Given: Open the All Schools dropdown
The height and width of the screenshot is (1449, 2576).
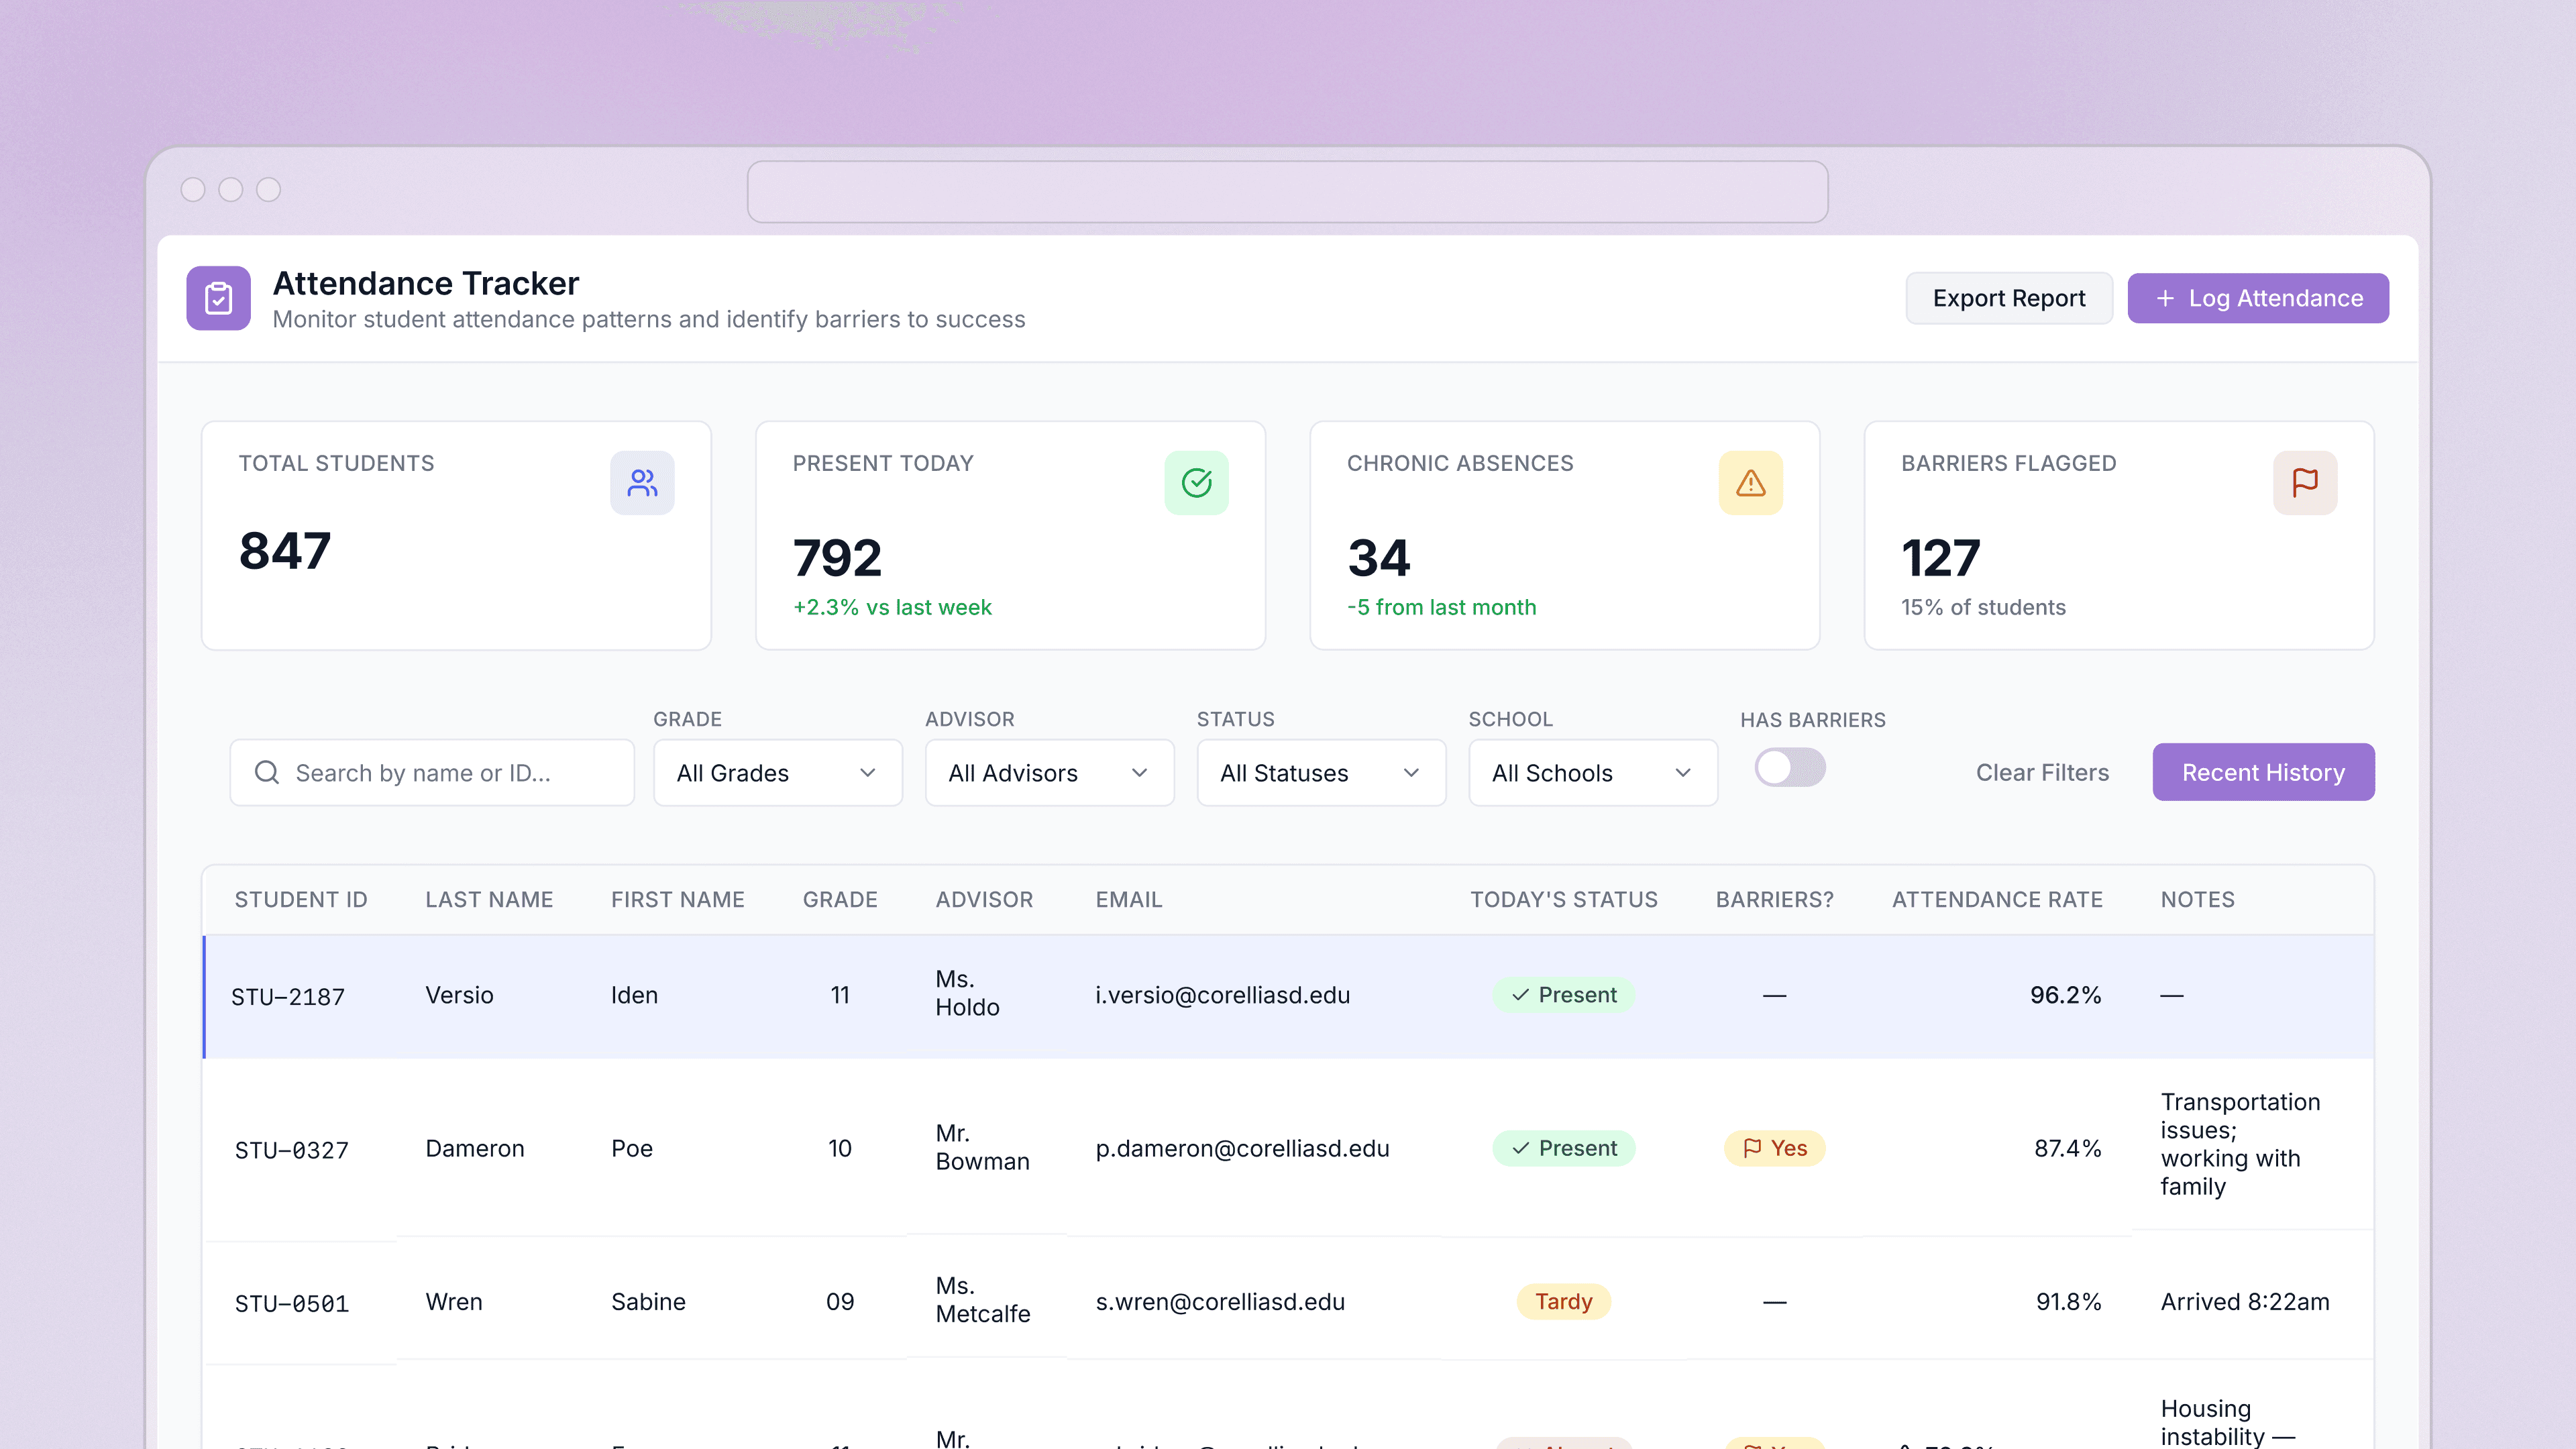Looking at the screenshot, I should click(x=1593, y=773).
